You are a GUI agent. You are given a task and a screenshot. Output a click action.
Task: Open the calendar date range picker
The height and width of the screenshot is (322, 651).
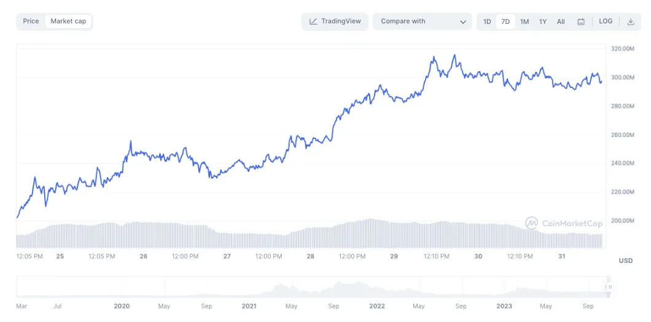tap(581, 22)
